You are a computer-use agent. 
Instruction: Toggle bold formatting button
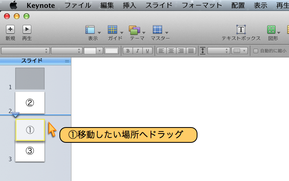pyautogui.click(x=128, y=51)
